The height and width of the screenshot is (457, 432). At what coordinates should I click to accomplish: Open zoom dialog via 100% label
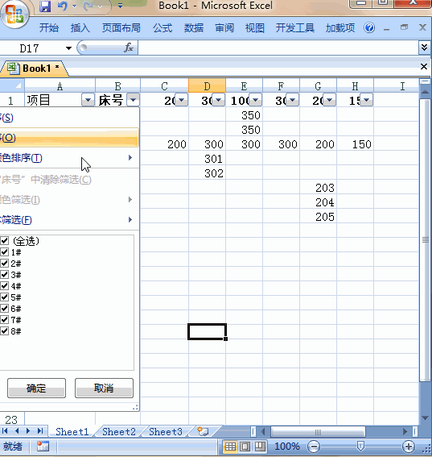(287, 447)
